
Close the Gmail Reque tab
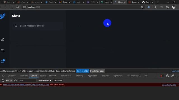69,2
